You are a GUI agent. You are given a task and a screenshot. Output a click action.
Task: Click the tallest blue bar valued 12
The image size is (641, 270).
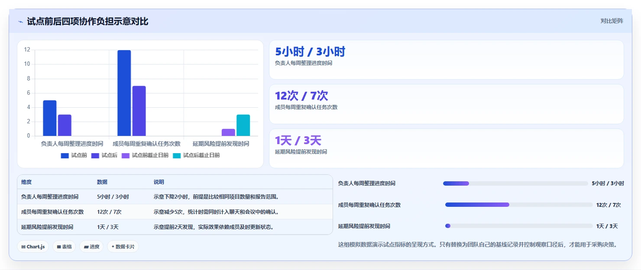[x=124, y=93]
